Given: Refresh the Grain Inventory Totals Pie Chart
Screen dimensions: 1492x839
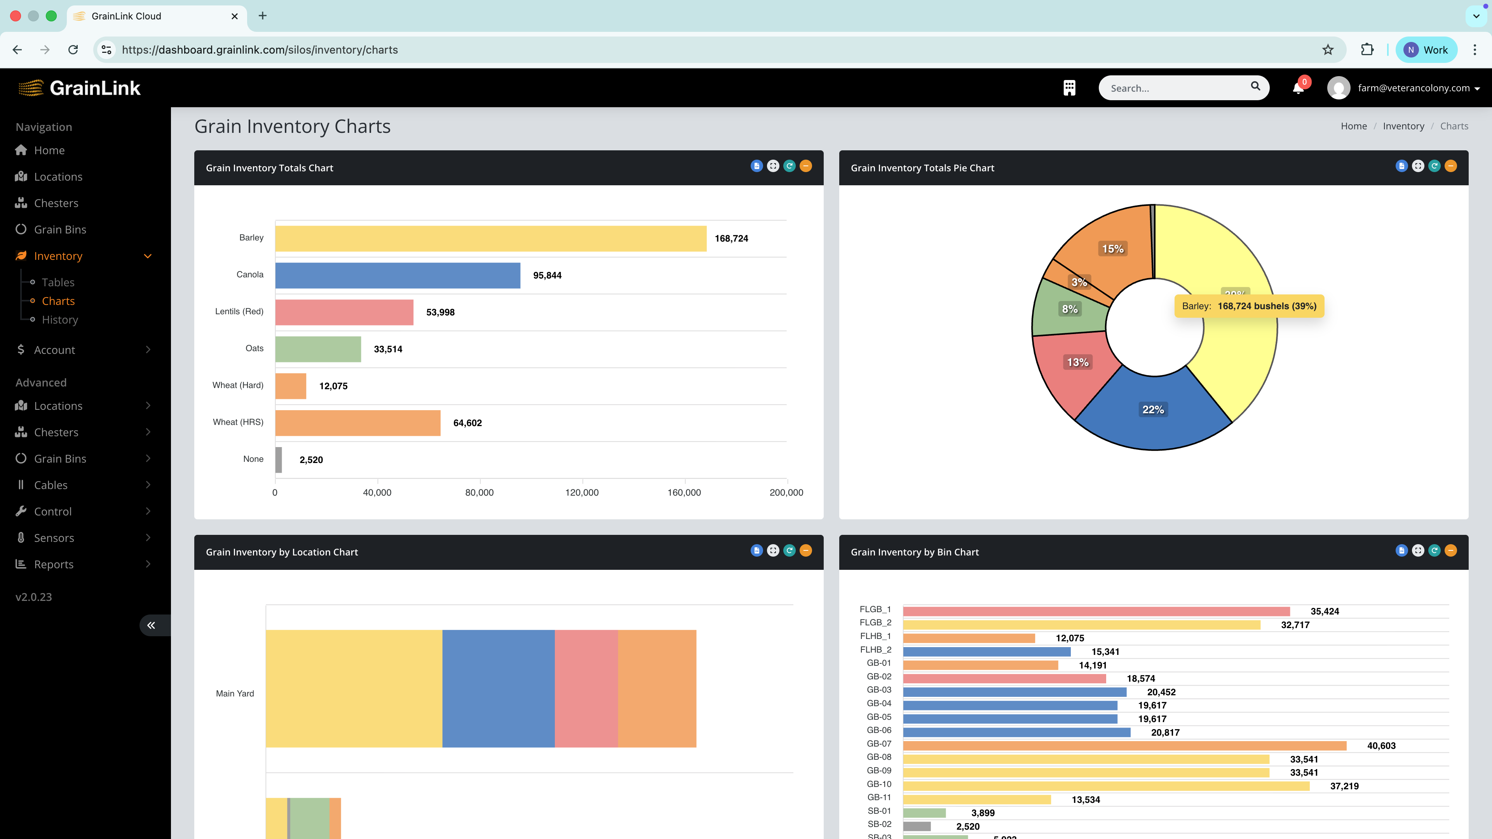Looking at the screenshot, I should coord(1434,165).
